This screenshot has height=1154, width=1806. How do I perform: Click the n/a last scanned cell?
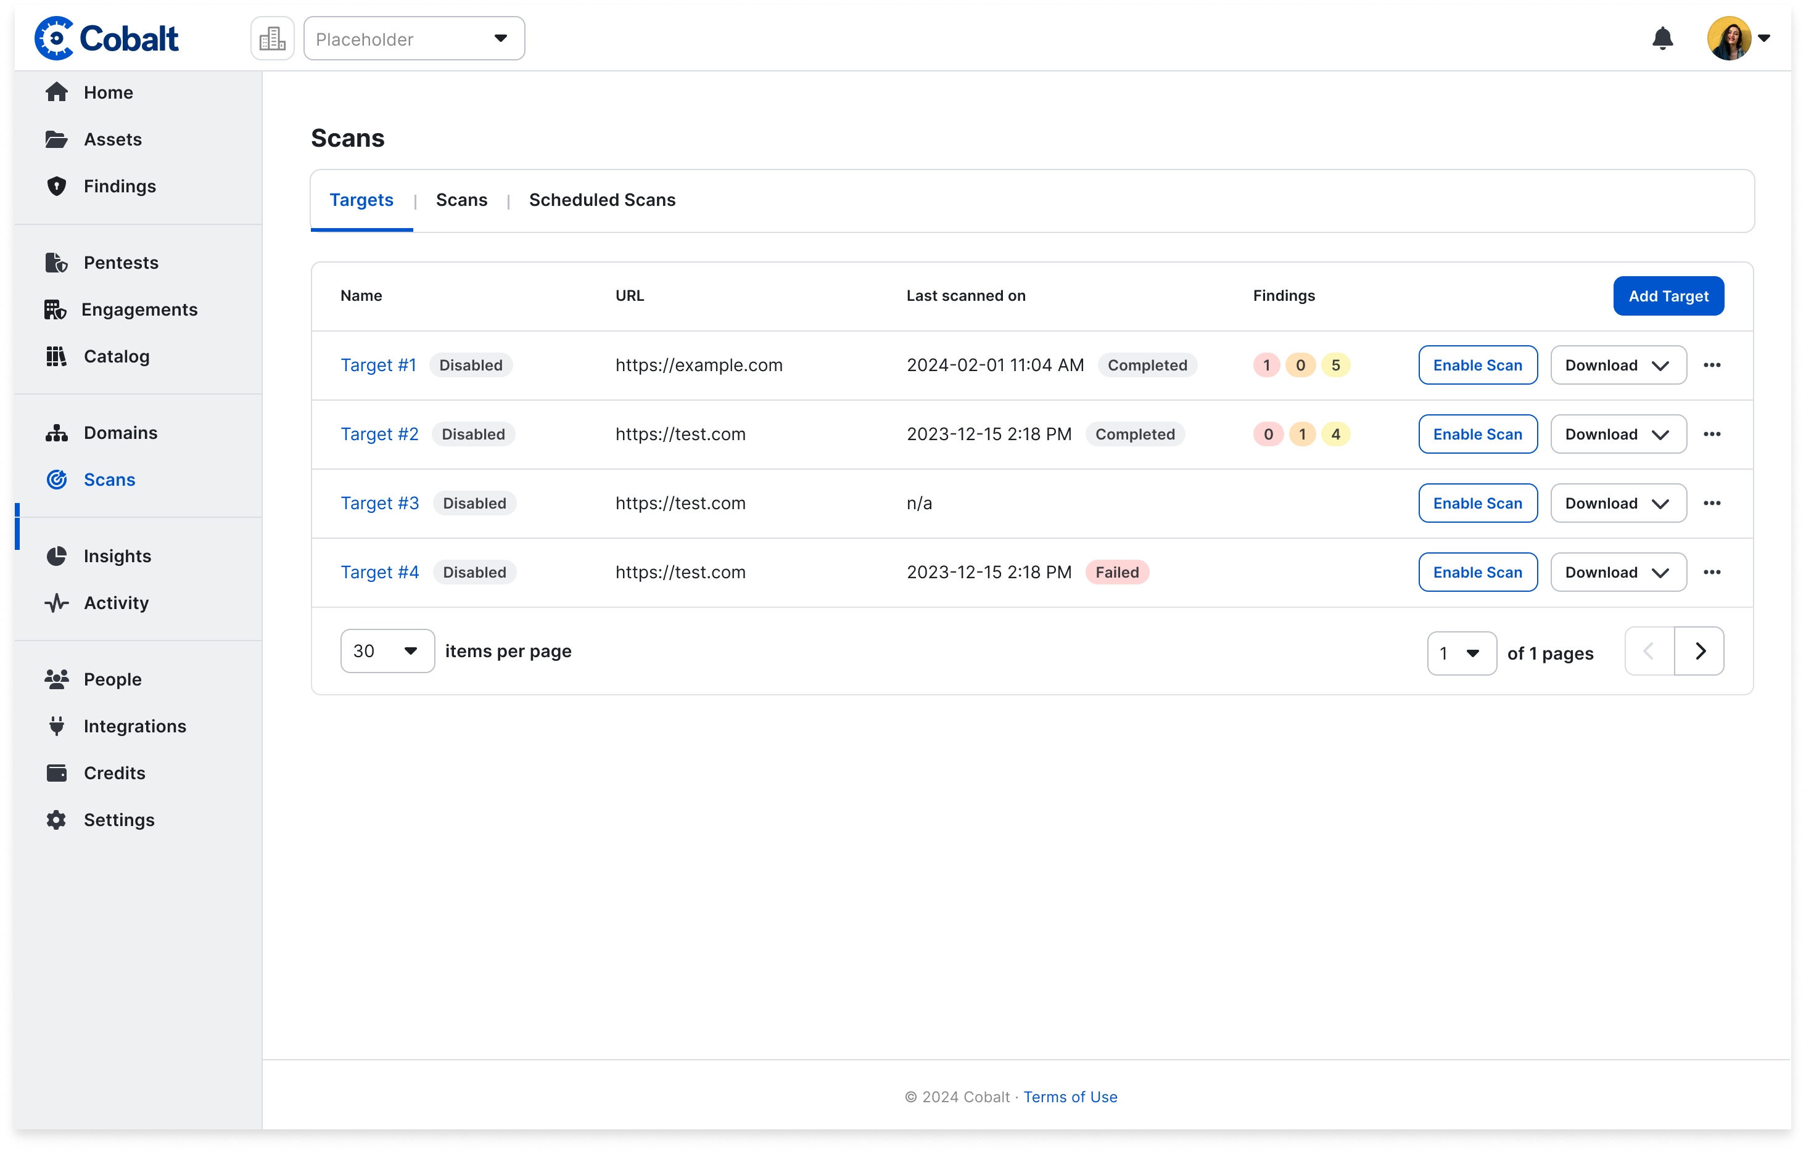click(920, 503)
